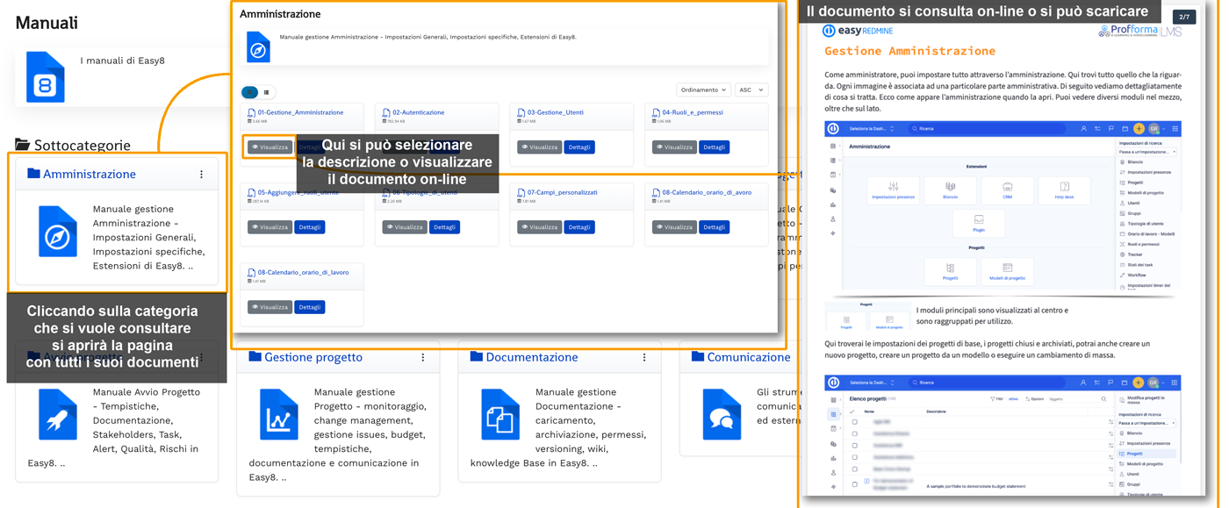Click the 'I manuali di Easy8' description text
Image resolution: width=1229 pixels, height=508 pixels.
(x=122, y=61)
